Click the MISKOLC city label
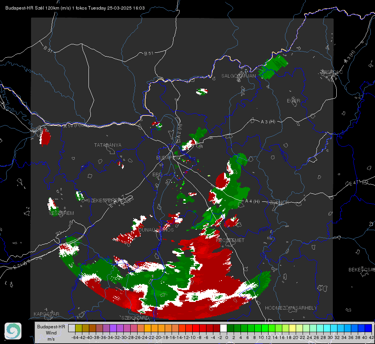 pos(332,72)
